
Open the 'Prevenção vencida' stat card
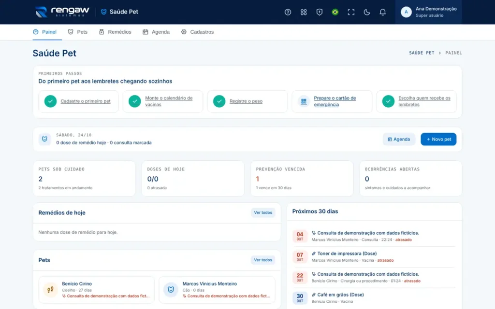pos(302,179)
